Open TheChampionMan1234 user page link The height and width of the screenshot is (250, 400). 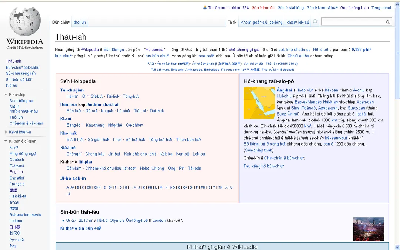pyautogui.click(x=228, y=8)
